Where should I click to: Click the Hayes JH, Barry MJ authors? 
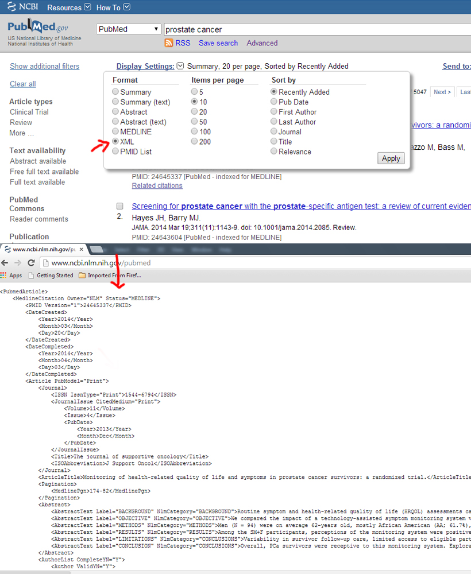coord(166,218)
